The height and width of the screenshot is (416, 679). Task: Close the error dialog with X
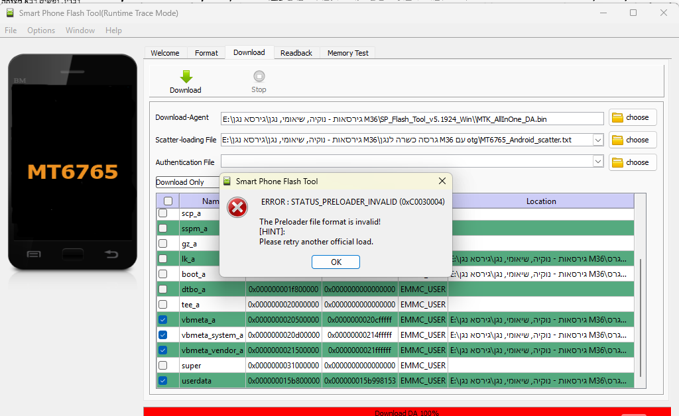[442, 181]
